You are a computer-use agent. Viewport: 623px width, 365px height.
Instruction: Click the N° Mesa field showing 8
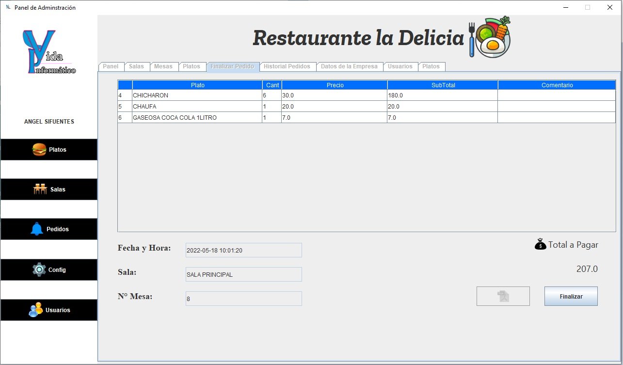pyautogui.click(x=244, y=299)
